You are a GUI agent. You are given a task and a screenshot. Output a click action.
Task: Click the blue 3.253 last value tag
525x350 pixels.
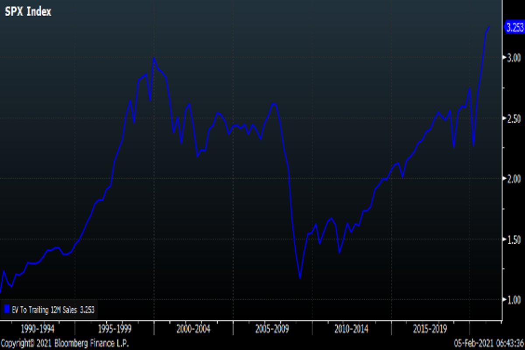click(514, 28)
